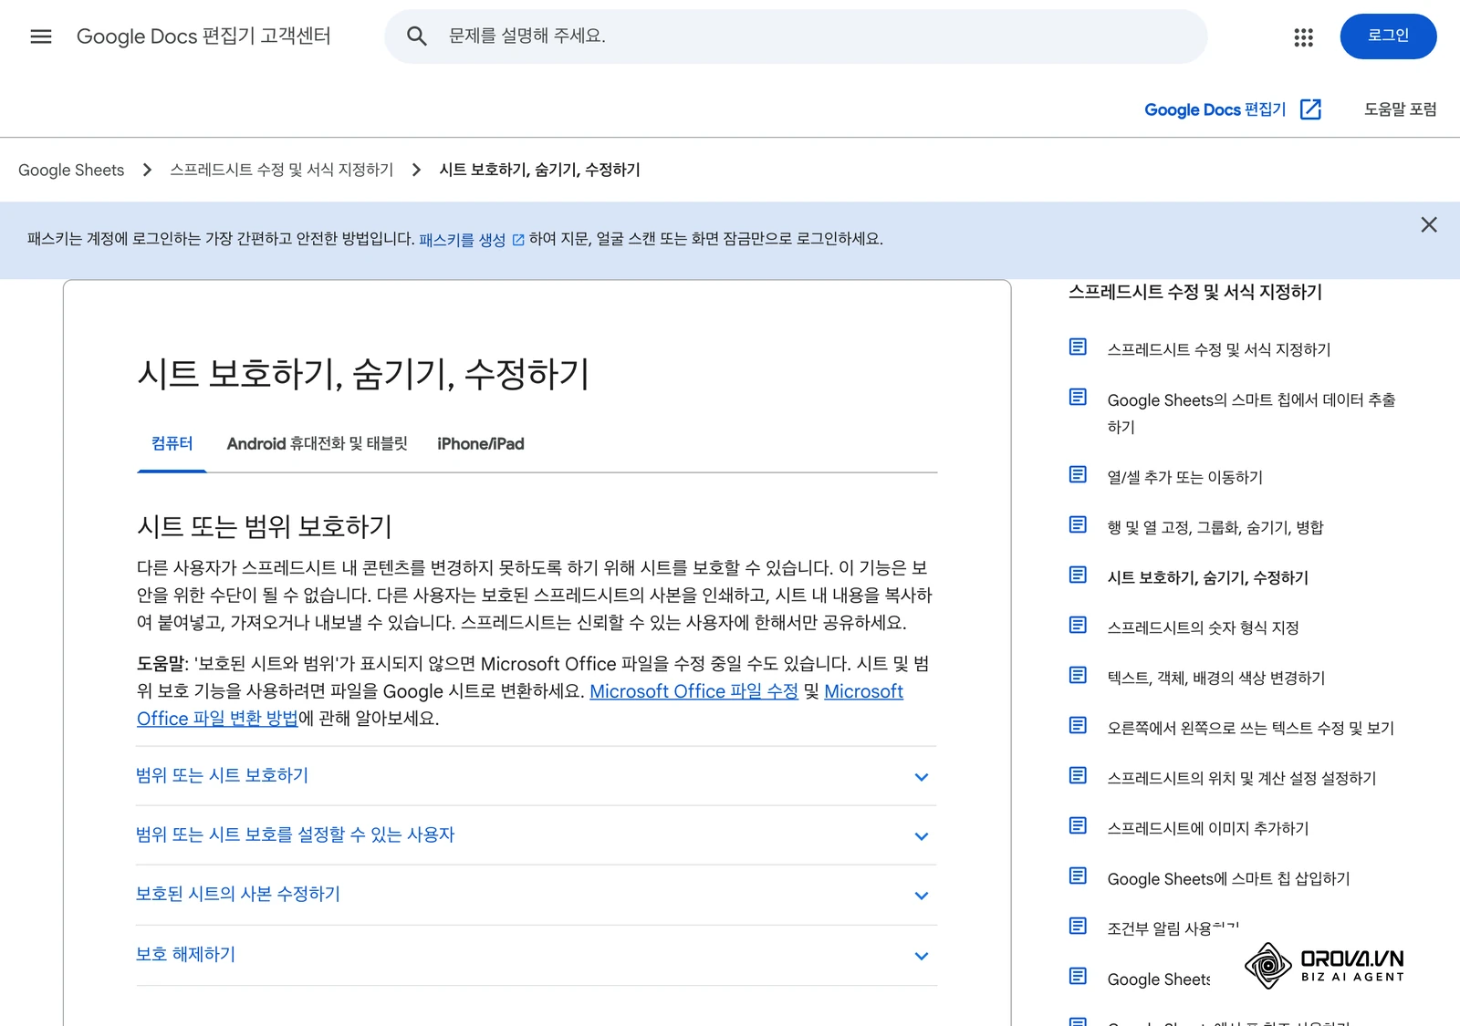The width and height of the screenshot is (1460, 1026).
Task: Click document icon beside 행 및 열 고정
Action: coord(1078,524)
